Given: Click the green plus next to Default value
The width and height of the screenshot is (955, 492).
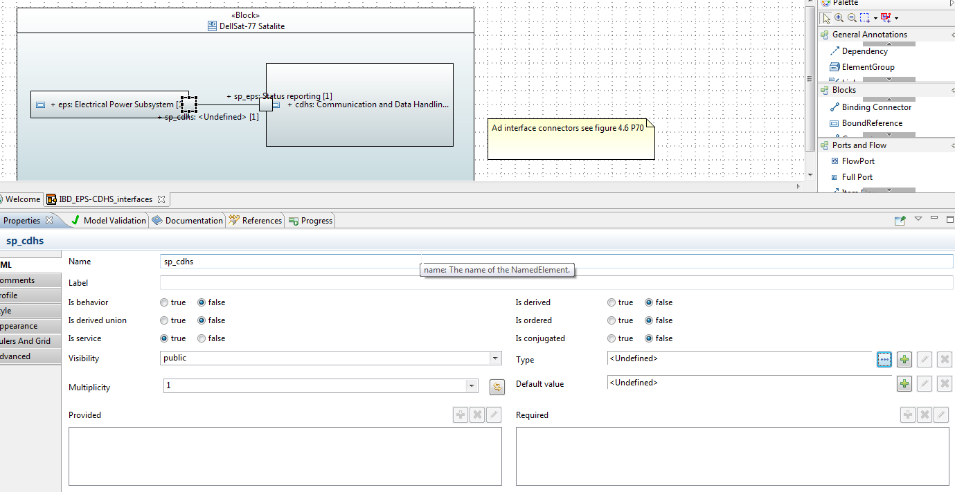Looking at the screenshot, I should (904, 384).
